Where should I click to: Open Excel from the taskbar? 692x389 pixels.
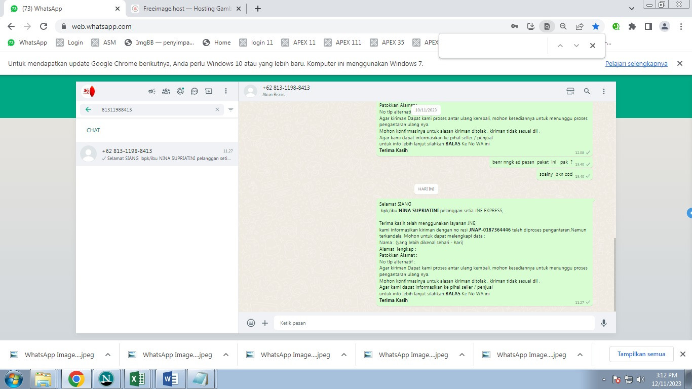click(x=138, y=379)
